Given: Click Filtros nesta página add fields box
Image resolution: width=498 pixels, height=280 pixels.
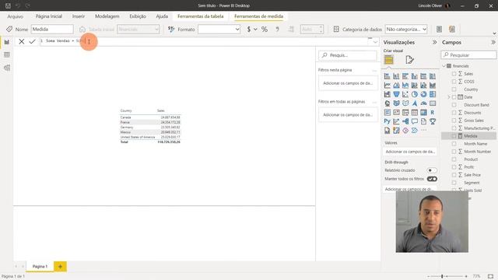Looking at the screenshot, I should tap(348, 83).
